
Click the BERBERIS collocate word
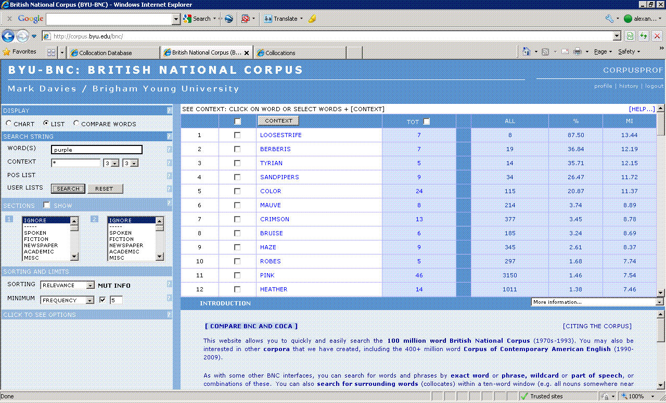pos(275,149)
